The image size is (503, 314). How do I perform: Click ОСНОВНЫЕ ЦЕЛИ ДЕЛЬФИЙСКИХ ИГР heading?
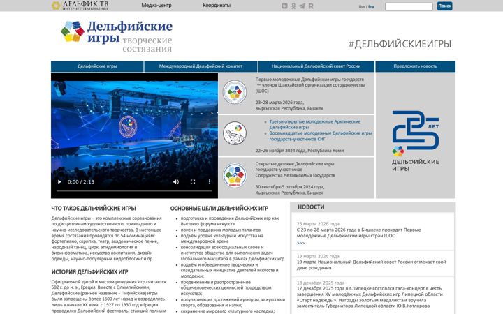pyautogui.click(x=219, y=208)
